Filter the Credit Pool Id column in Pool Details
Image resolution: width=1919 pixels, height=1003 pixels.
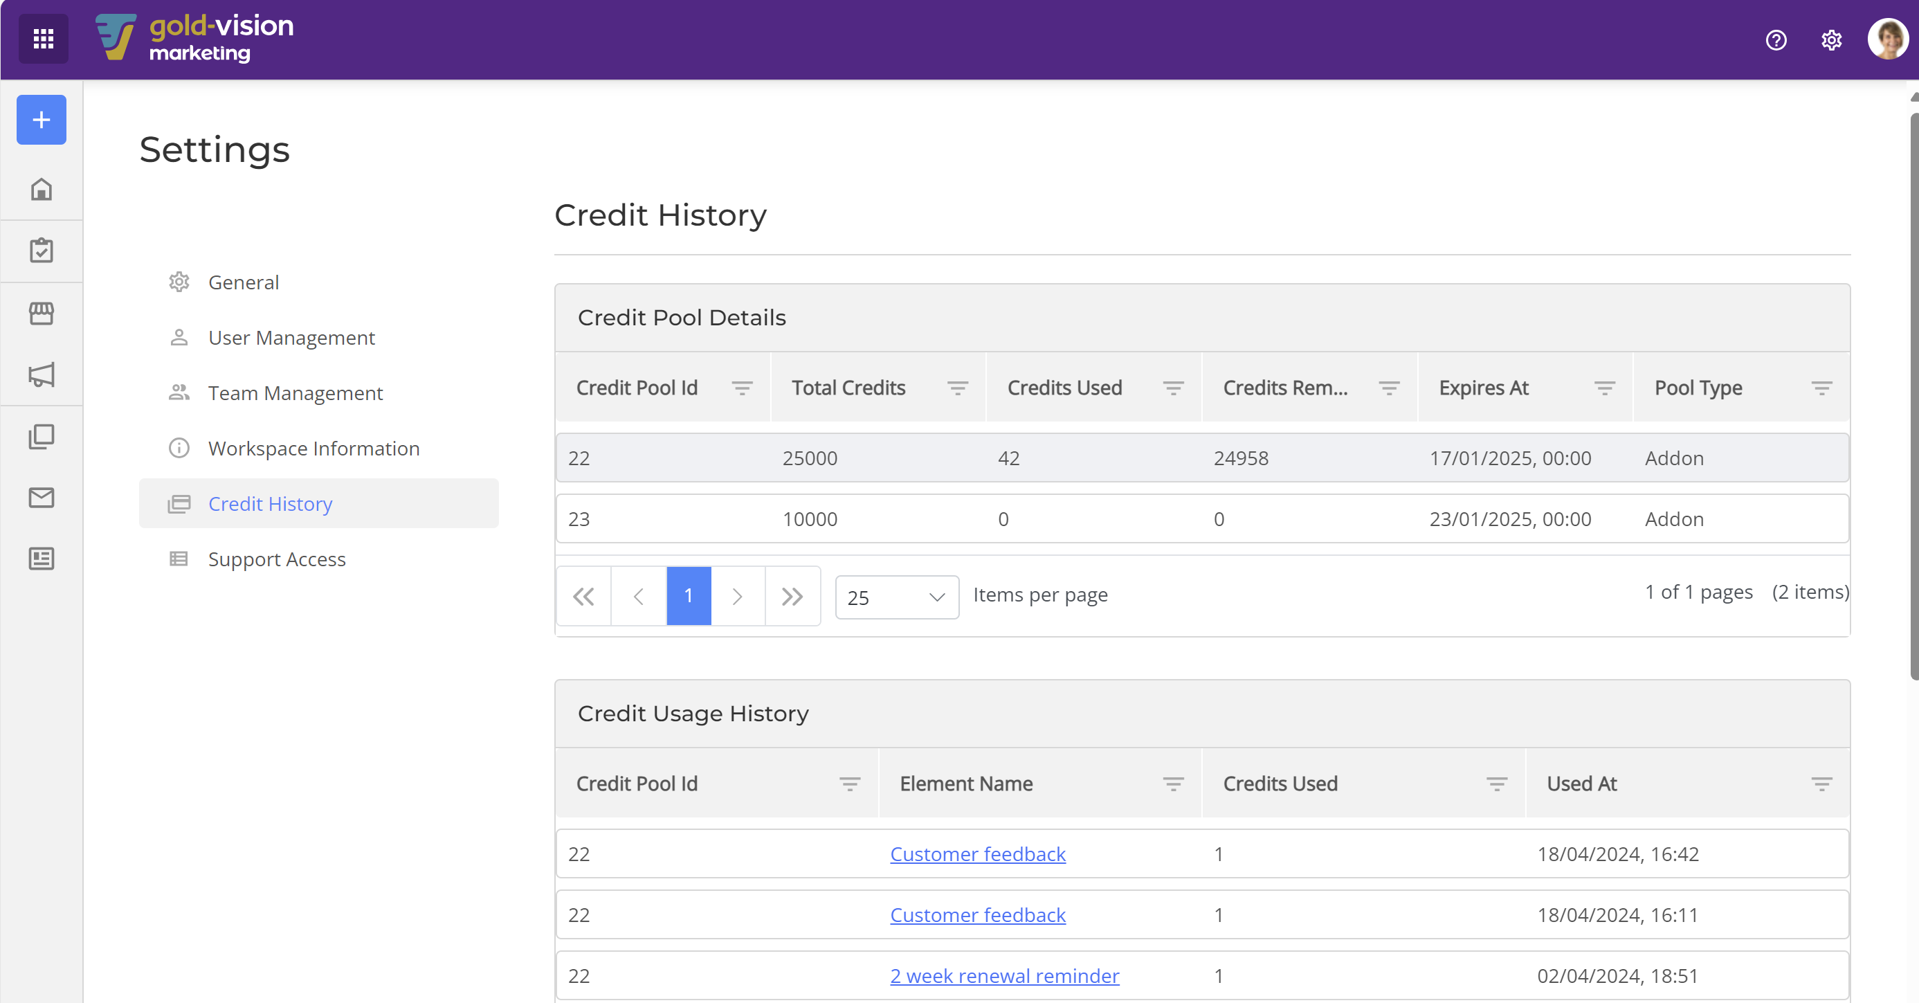pyautogui.click(x=742, y=388)
